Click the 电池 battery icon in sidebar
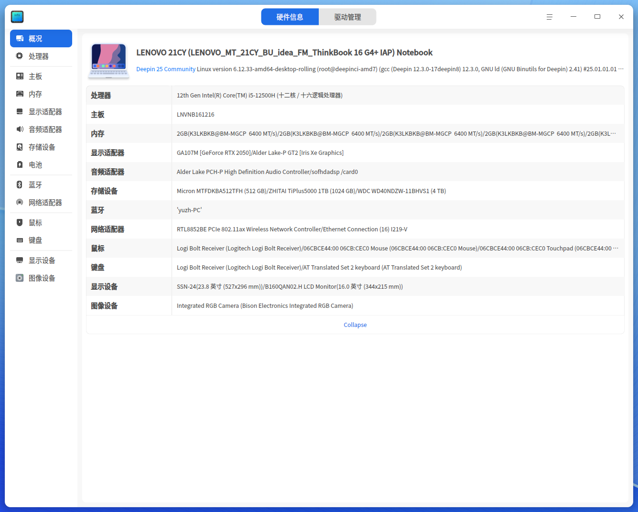Viewport: 638px width, 512px height. [x=20, y=164]
